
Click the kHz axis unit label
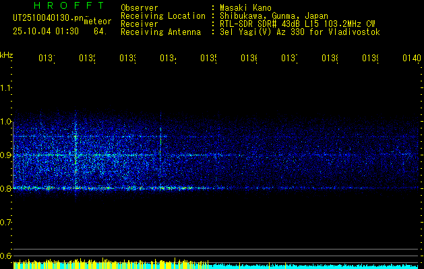pyautogui.click(x=7, y=56)
